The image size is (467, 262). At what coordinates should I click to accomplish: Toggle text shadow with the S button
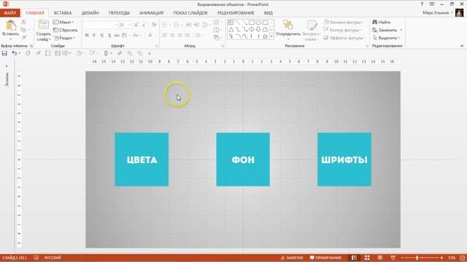[109, 36]
